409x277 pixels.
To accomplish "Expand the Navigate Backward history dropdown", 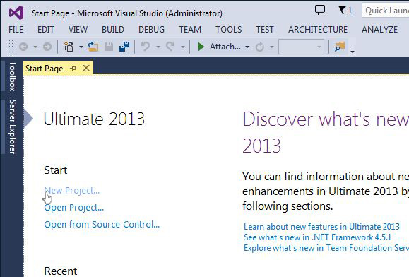I will [35, 47].
